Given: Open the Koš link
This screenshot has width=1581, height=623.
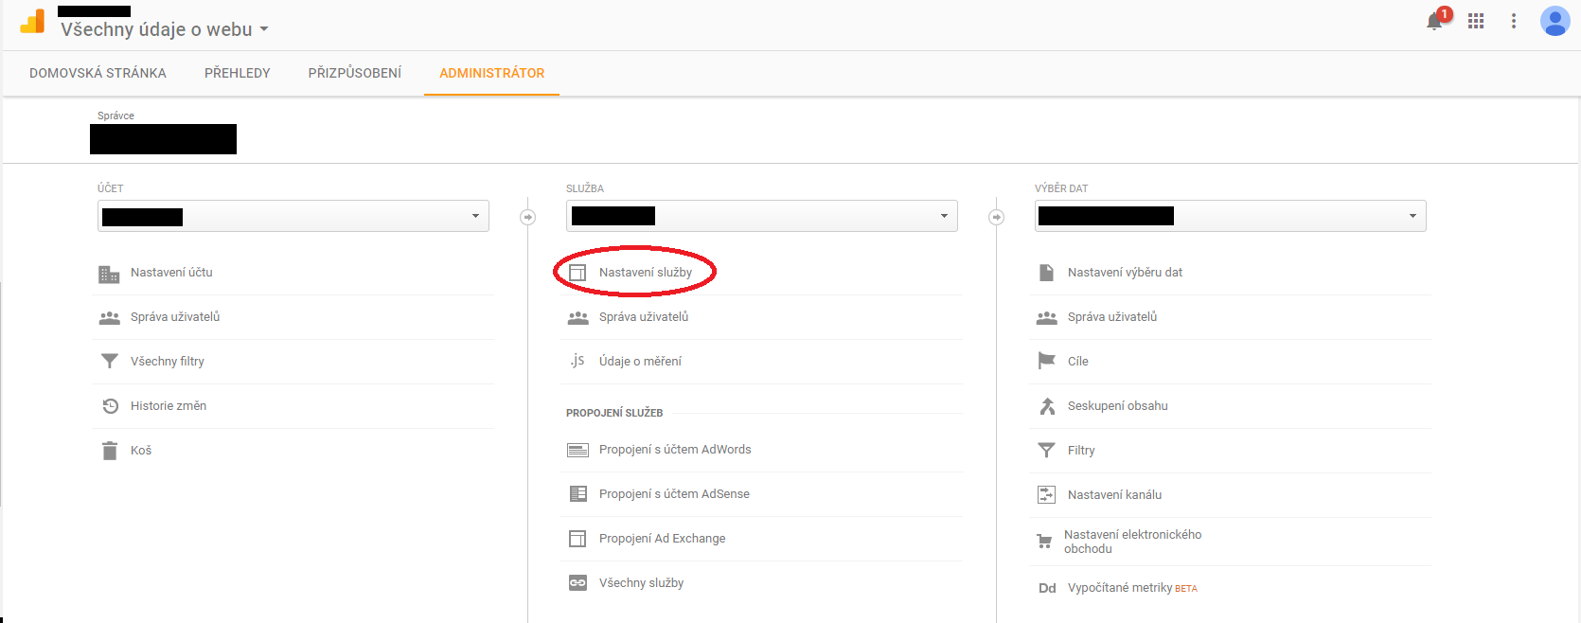Looking at the screenshot, I should point(141,451).
